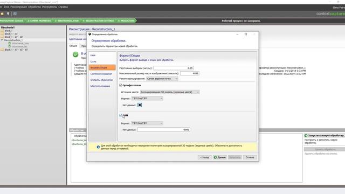Go to the Система координат step
This screenshot has width=345, height=194.
(x=101, y=74)
